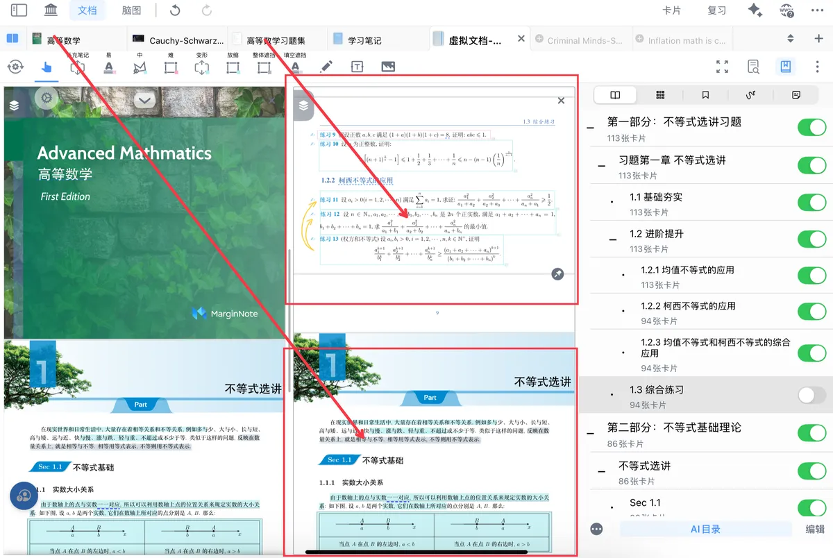This screenshot has height=558, width=833.
Task: Toggle switch for 1.2.1 均值不等式的应用
Action: 811,275
